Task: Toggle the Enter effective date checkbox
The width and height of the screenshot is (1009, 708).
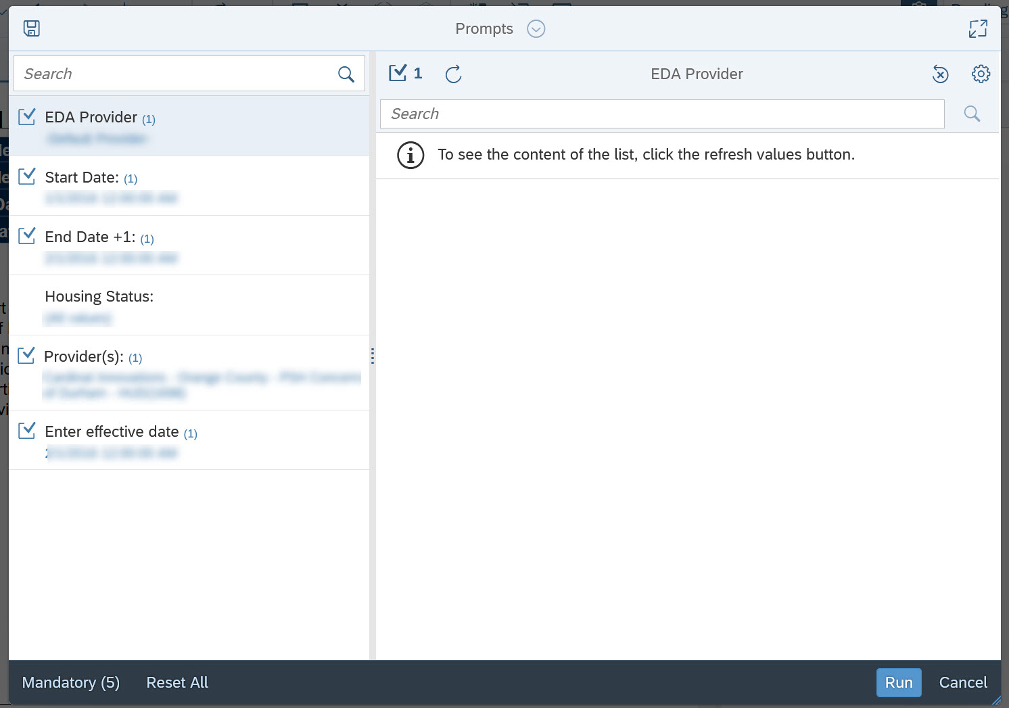Action: [x=27, y=431]
